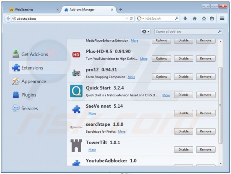231x174 pixels.
Task: Open More link for MediaPlayerEnhance Extension
Action: tap(134, 41)
